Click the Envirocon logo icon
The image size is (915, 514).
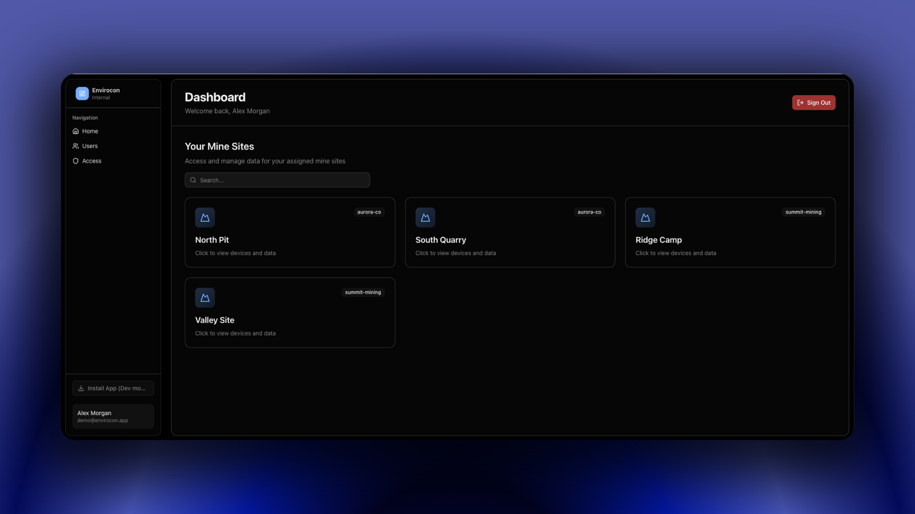click(82, 94)
